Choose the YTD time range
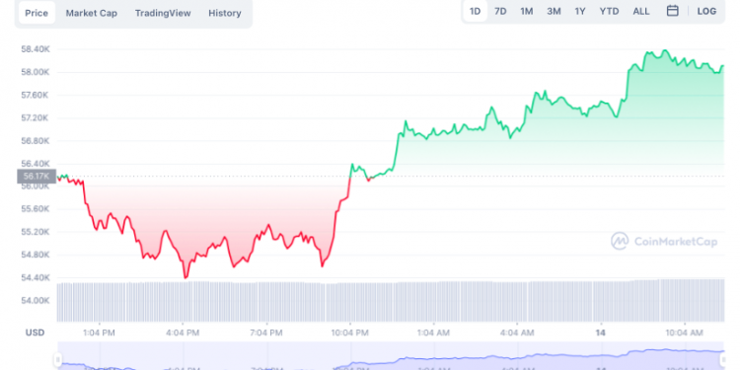This screenshot has width=740, height=370. click(x=609, y=11)
